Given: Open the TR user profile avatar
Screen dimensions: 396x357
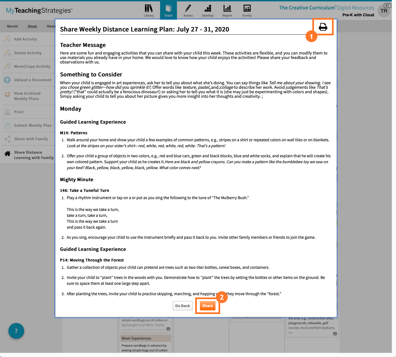Looking at the screenshot, I should pos(384,11).
